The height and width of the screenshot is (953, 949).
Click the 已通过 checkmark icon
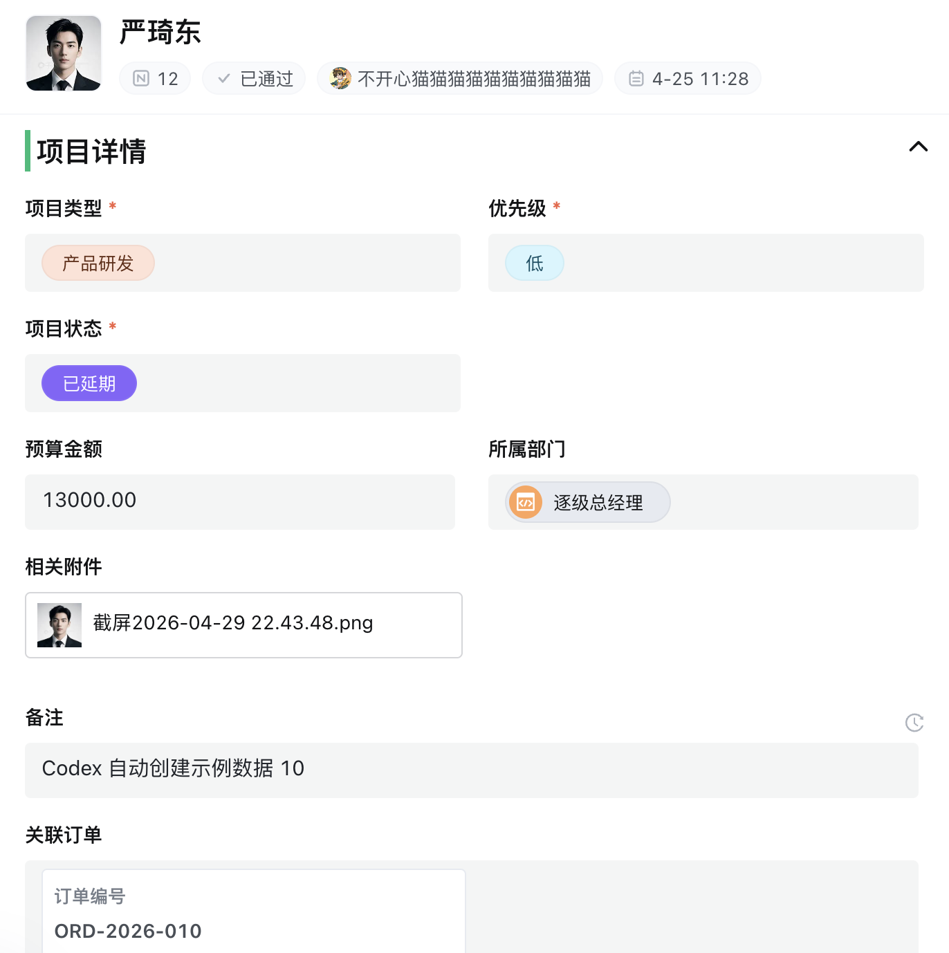[x=223, y=79]
